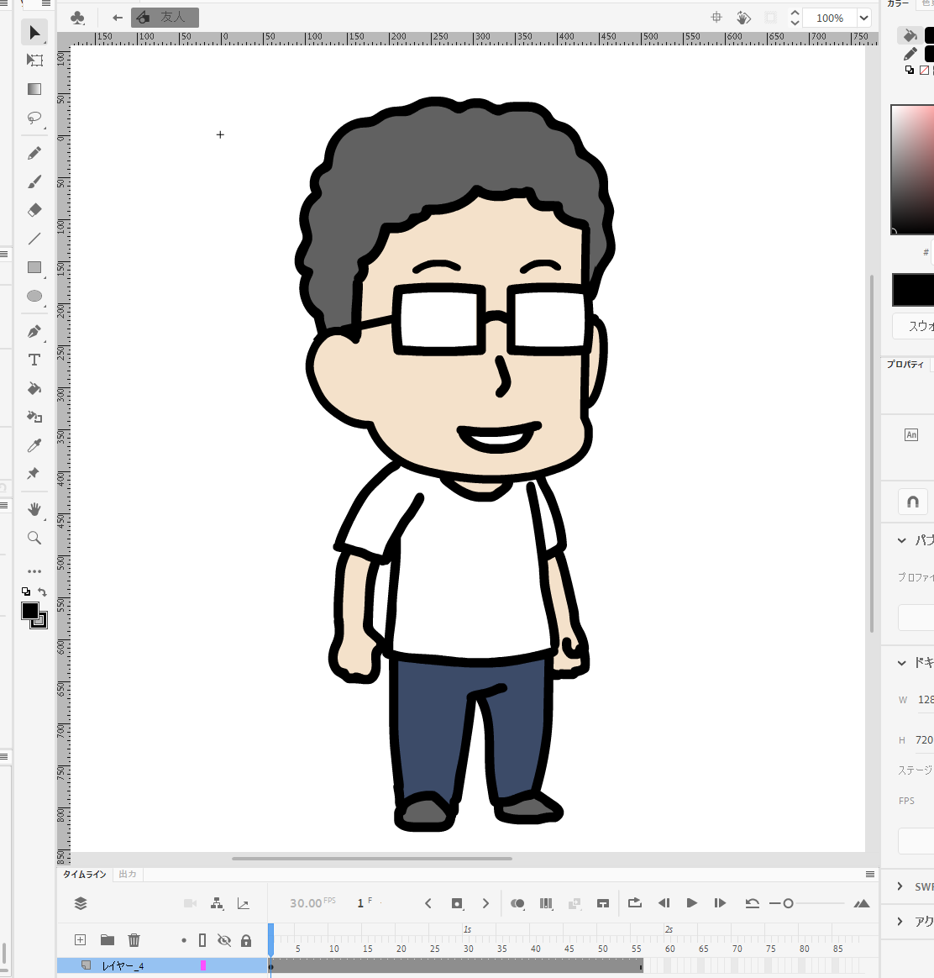
Task: Select the Pen tool
Action: click(34, 331)
